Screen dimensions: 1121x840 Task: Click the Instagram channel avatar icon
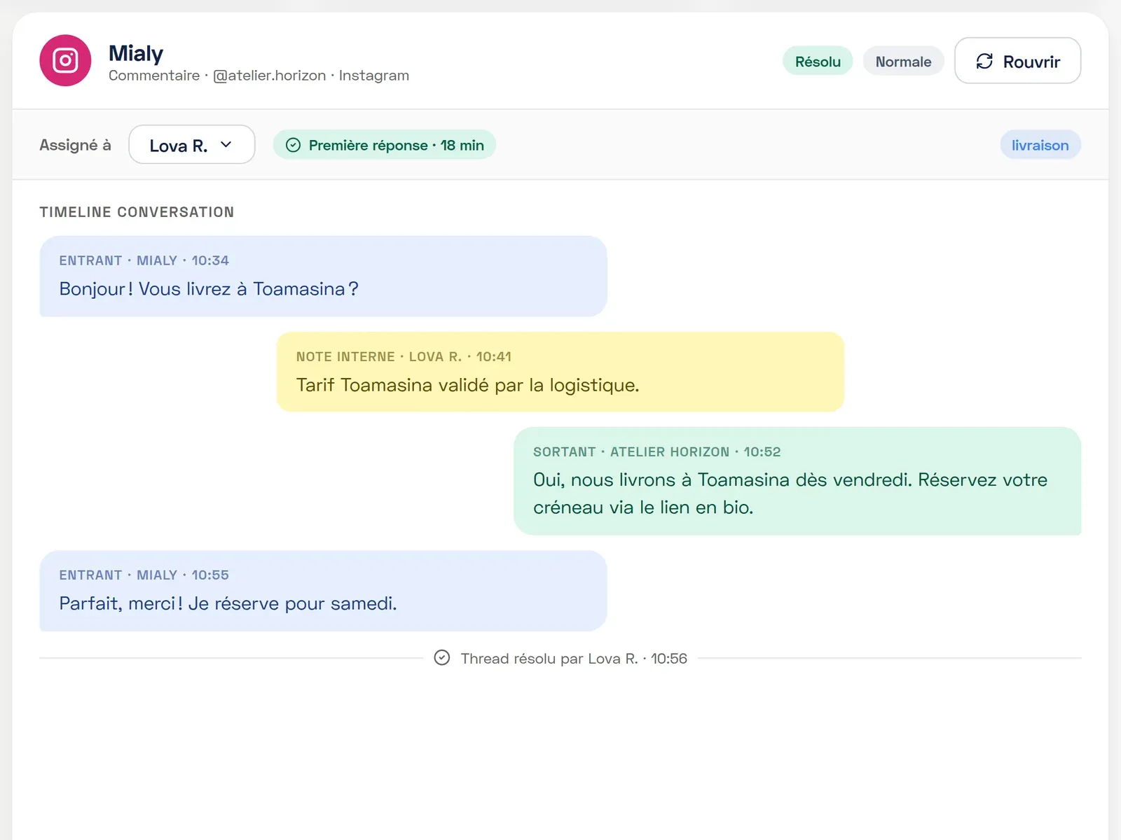pos(65,60)
